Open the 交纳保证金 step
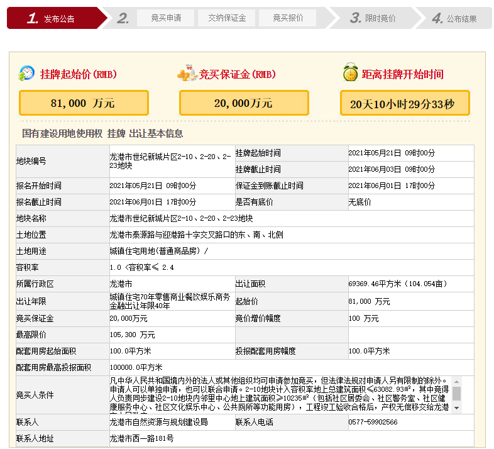The width and height of the screenshot is (494, 449). [x=227, y=18]
